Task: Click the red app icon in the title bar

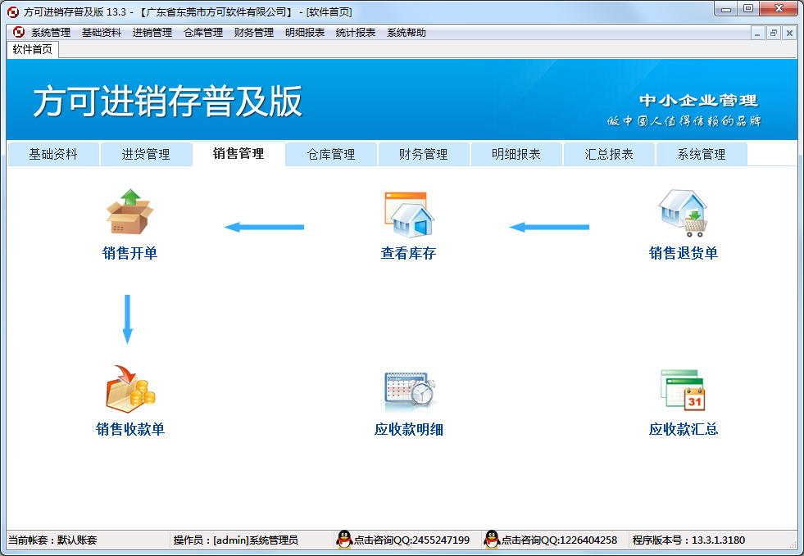Action: pos(13,11)
